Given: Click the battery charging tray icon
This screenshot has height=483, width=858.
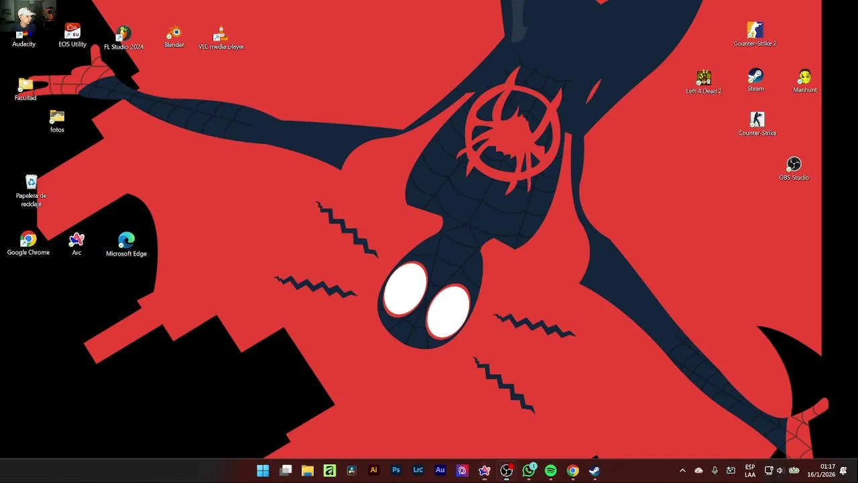Looking at the screenshot, I should click(x=794, y=471).
